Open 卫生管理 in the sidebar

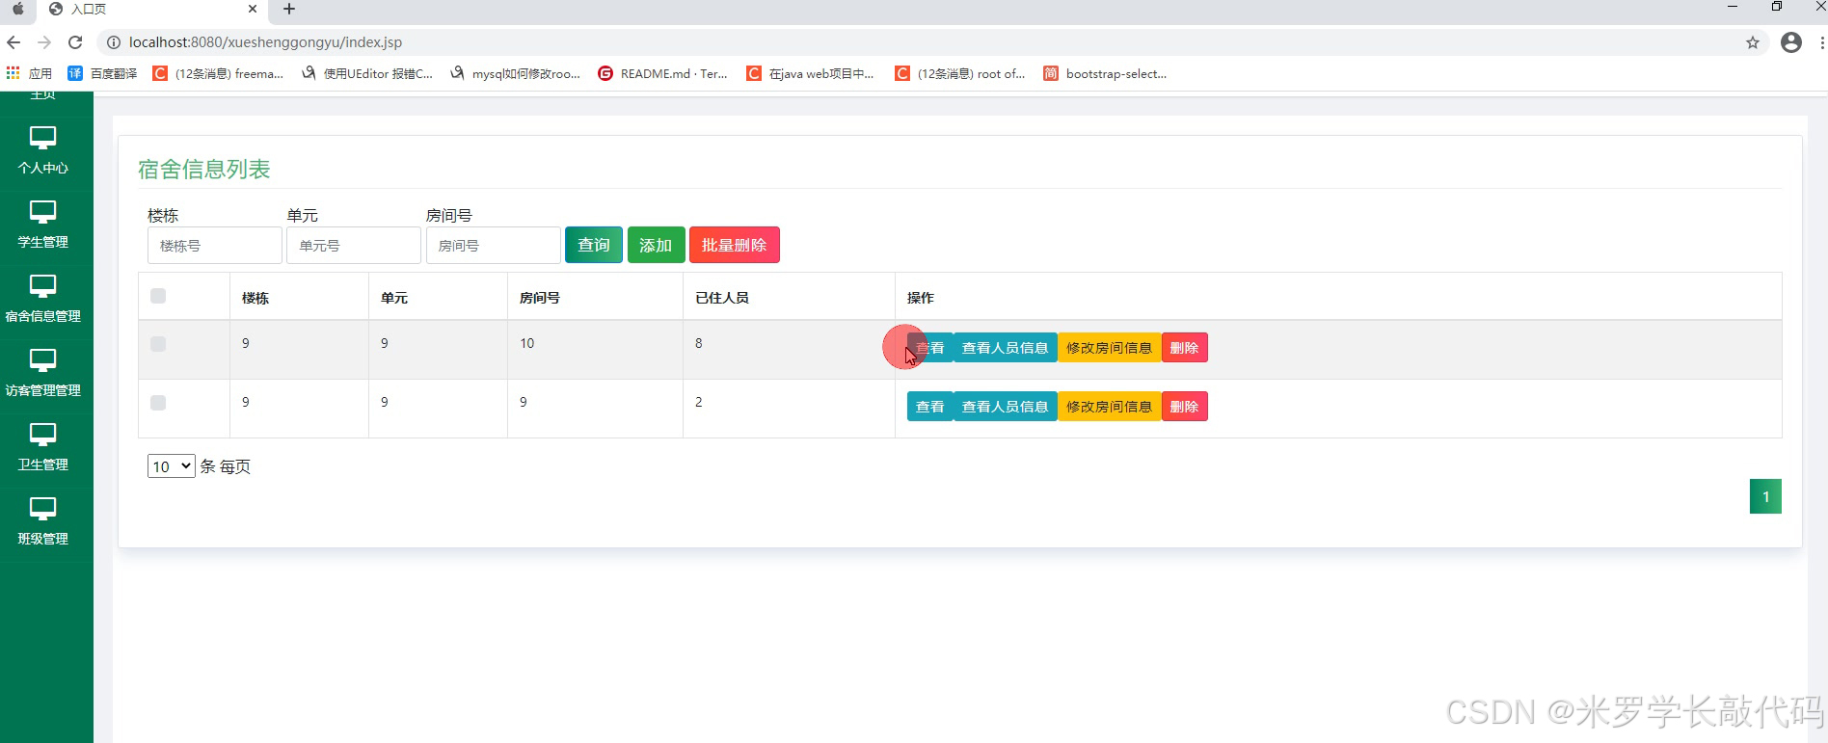[x=43, y=447]
